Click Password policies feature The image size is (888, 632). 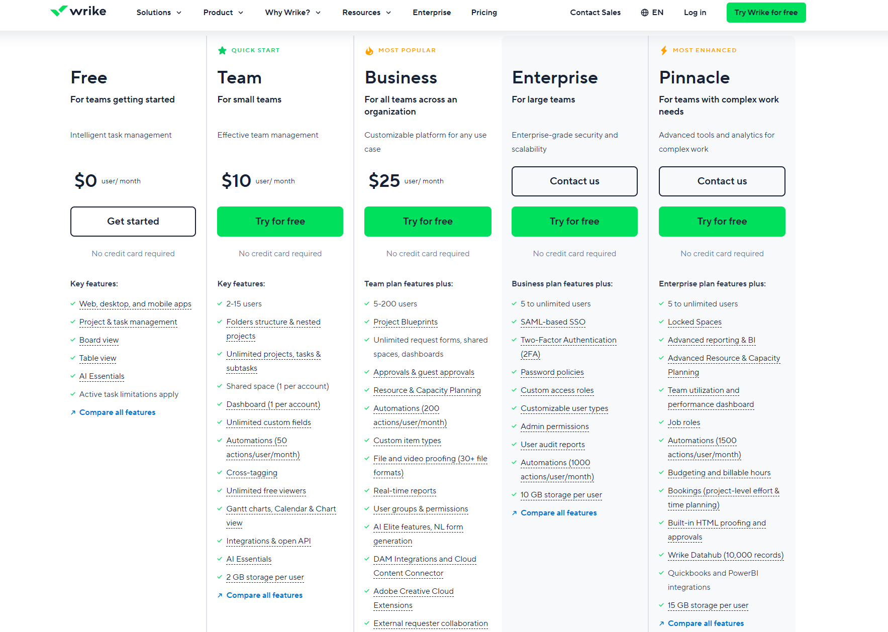tap(552, 372)
